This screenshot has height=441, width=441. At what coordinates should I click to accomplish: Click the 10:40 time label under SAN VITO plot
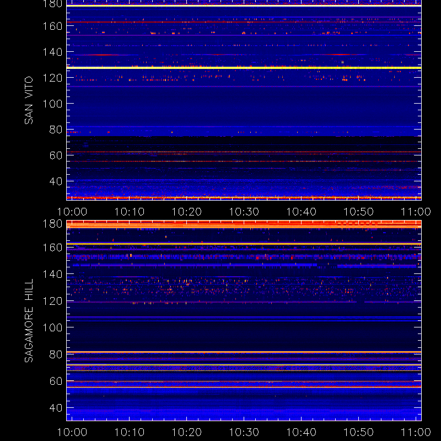[x=301, y=212]
